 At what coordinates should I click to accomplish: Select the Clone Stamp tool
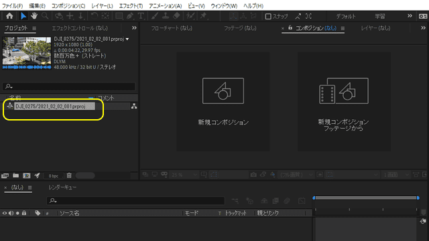pyautogui.click(x=166, y=16)
